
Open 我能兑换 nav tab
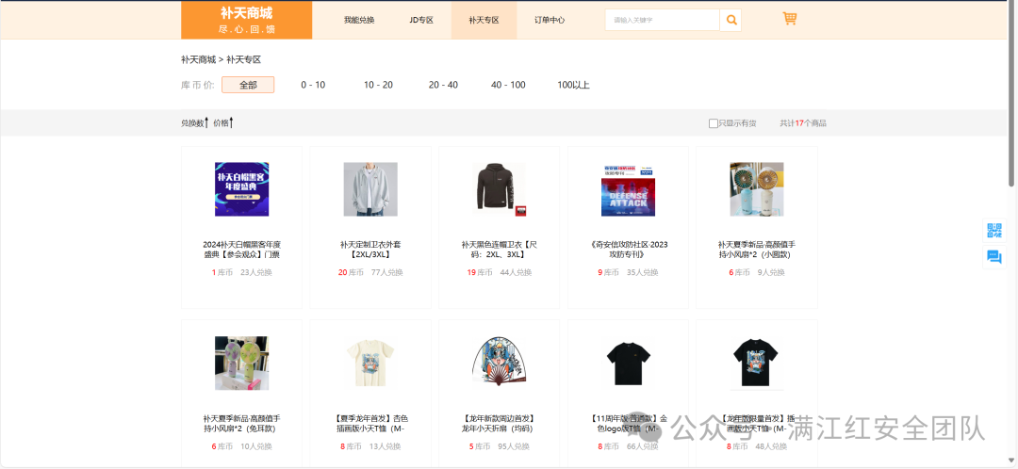click(x=359, y=20)
